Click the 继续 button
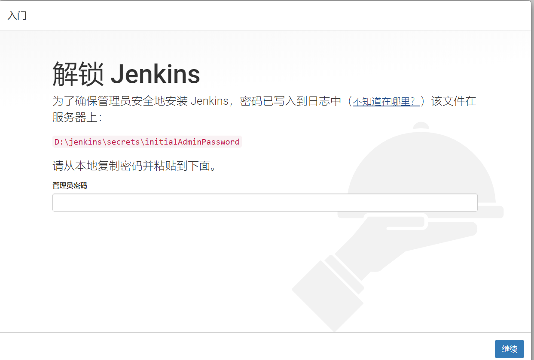Image resolution: width=534 pixels, height=360 pixels. (x=509, y=349)
